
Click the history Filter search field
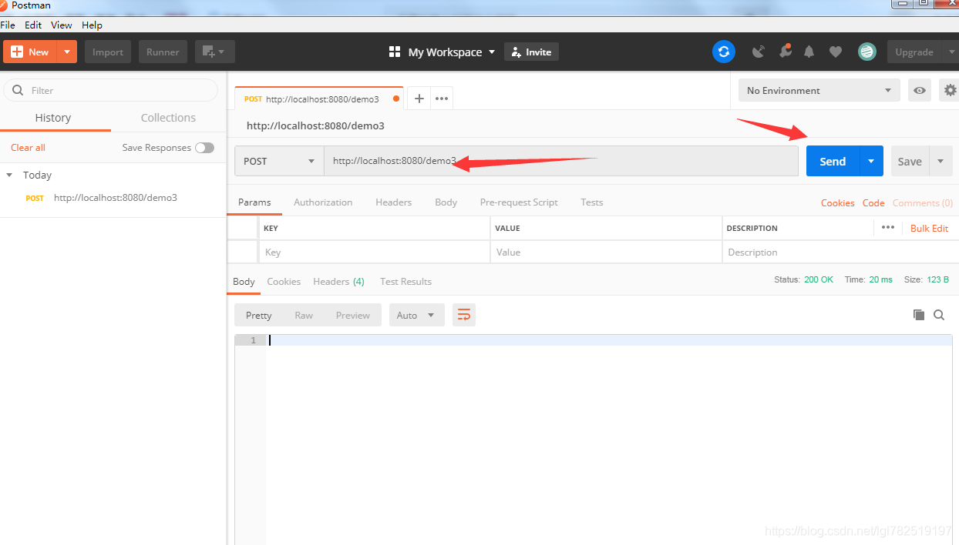tap(110, 90)
